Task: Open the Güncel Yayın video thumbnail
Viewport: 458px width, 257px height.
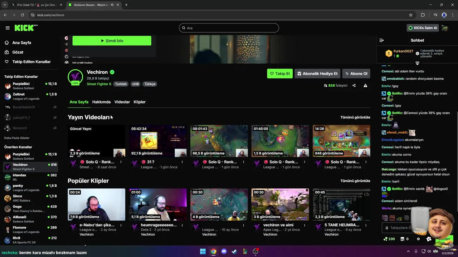Action: click(96, 141)
